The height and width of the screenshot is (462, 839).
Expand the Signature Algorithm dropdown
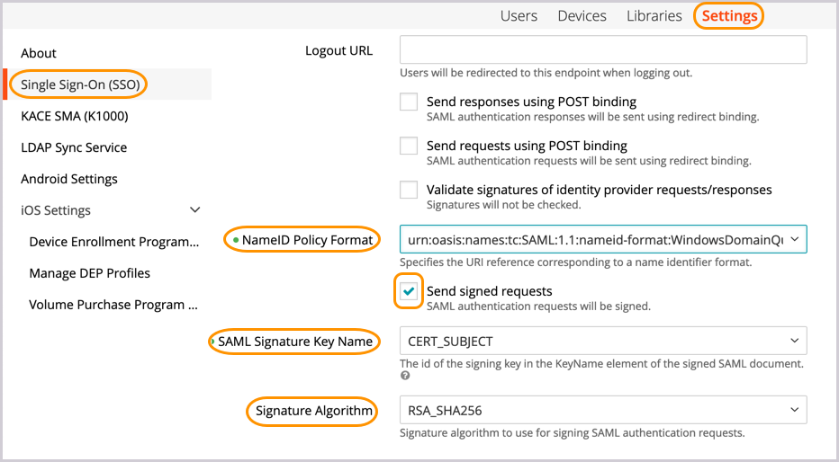[x=603, y=411]
